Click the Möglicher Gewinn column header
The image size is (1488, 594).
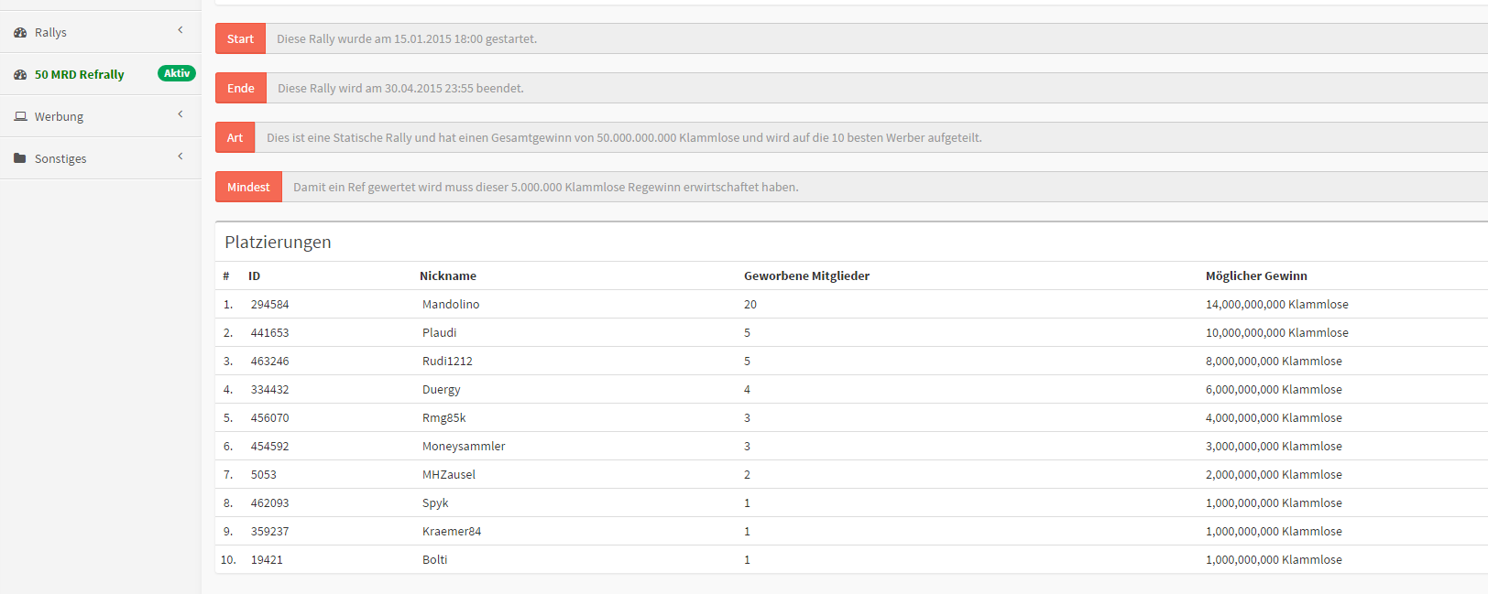pos(1256,275)
